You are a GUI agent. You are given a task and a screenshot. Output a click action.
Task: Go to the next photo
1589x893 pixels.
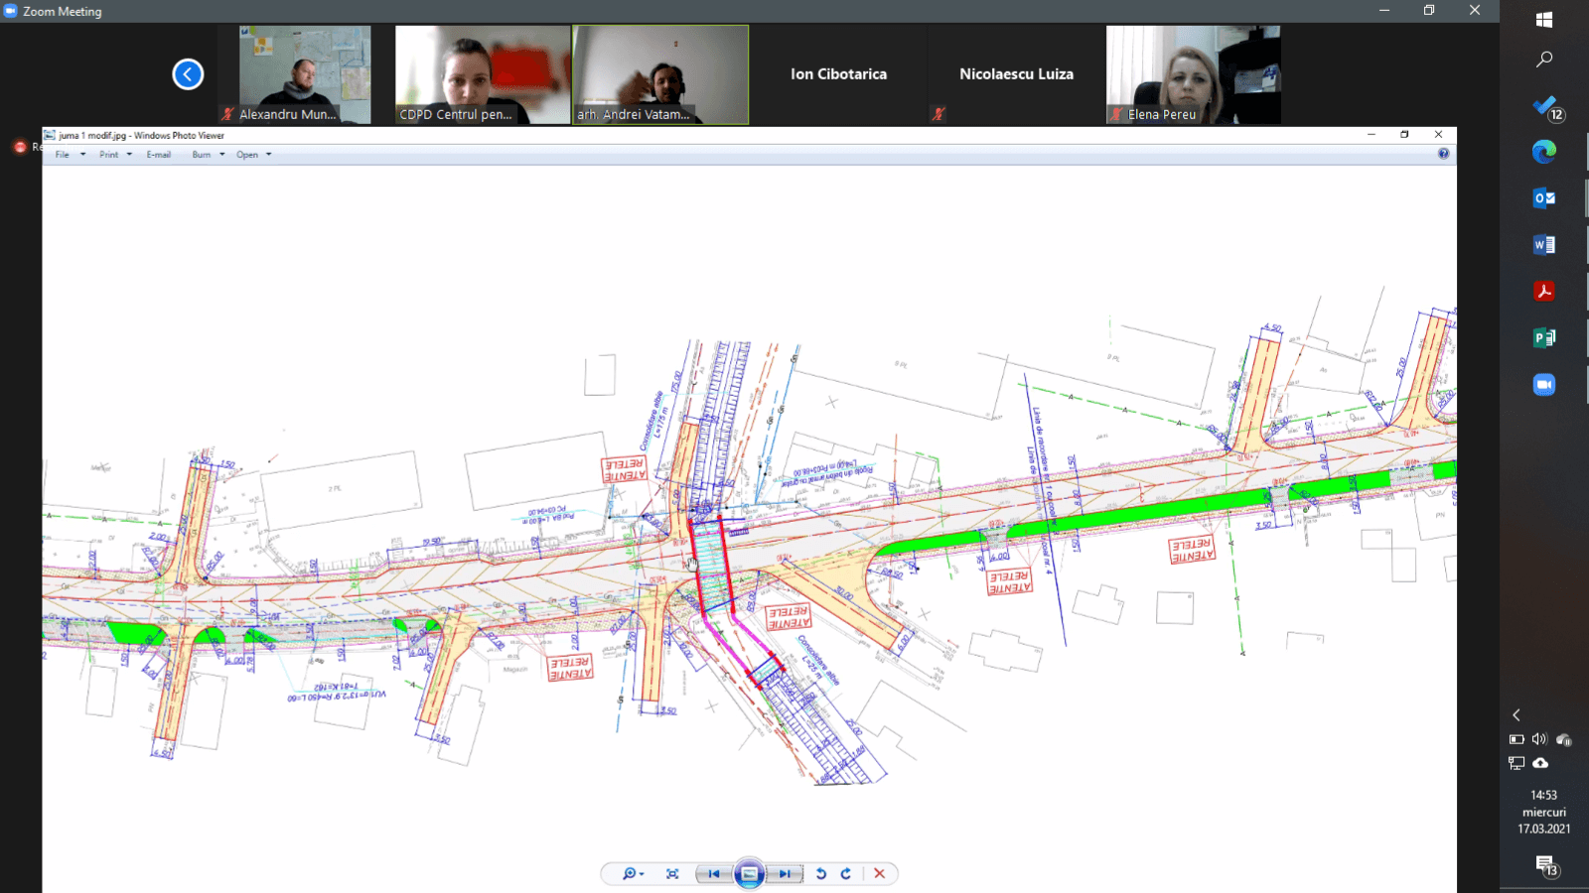coord(785,874)
